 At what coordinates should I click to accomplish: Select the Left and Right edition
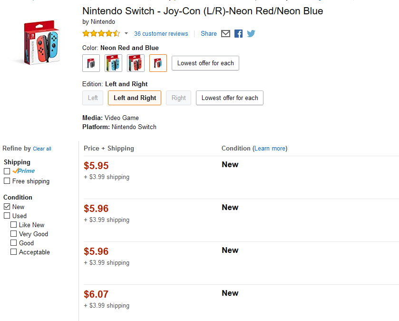pos(135,98)
